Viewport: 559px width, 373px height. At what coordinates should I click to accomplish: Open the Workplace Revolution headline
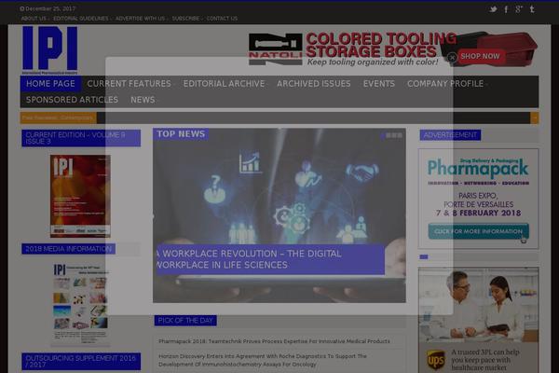point(249,259)
